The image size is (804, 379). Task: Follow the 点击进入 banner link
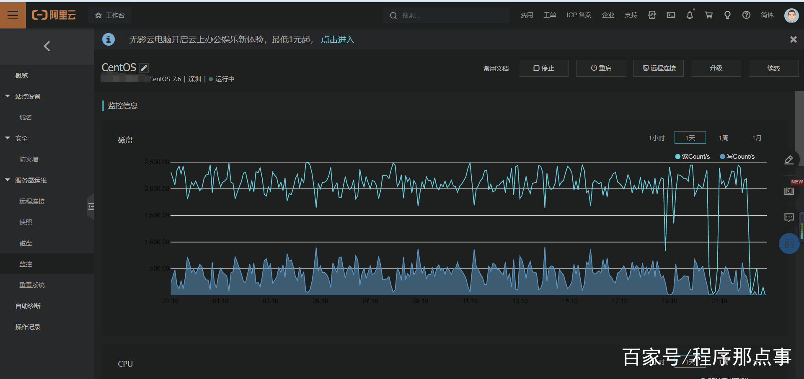click(337, 39)
